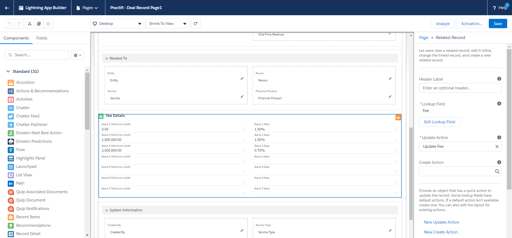512x238 pixels.
Task: Open the Help menu
Action: (500, 8)
